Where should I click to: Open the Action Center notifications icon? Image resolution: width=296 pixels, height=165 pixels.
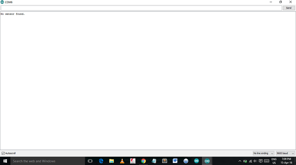260,161
